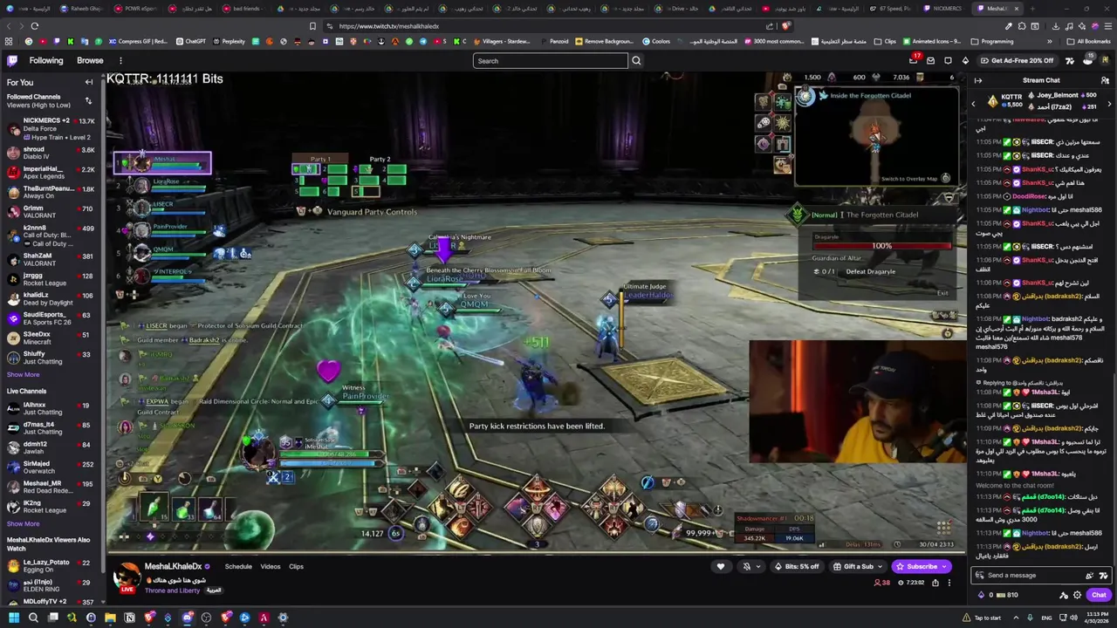This screenshot has width=1117, height=628.
Task: Click the share stream icon
Action: (934, 583)
